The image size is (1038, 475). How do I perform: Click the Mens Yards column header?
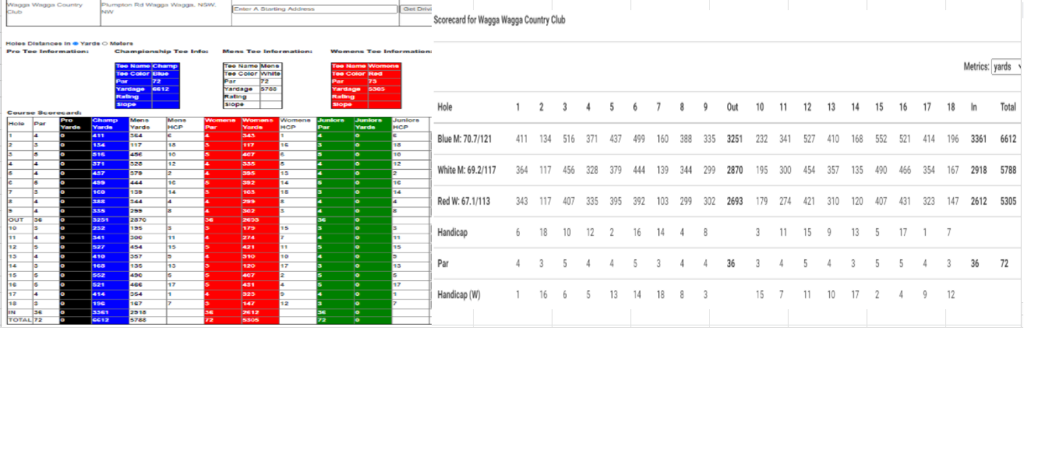coord(147,124)
